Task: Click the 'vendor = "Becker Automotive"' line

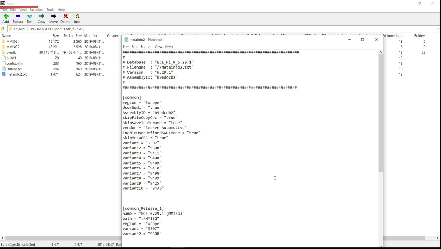Action: tap(155, 128)
